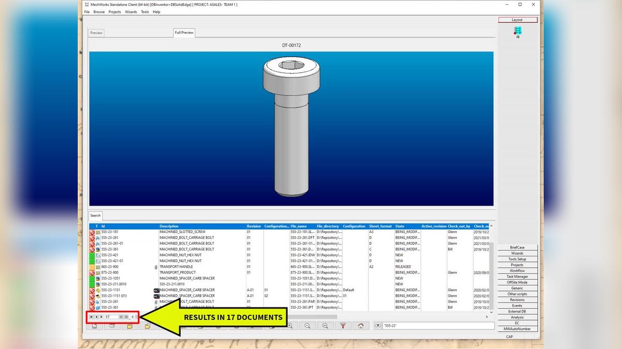Click the binoculars search icon
Viewport: 622px width, 349px height.
tap(378, 326)
